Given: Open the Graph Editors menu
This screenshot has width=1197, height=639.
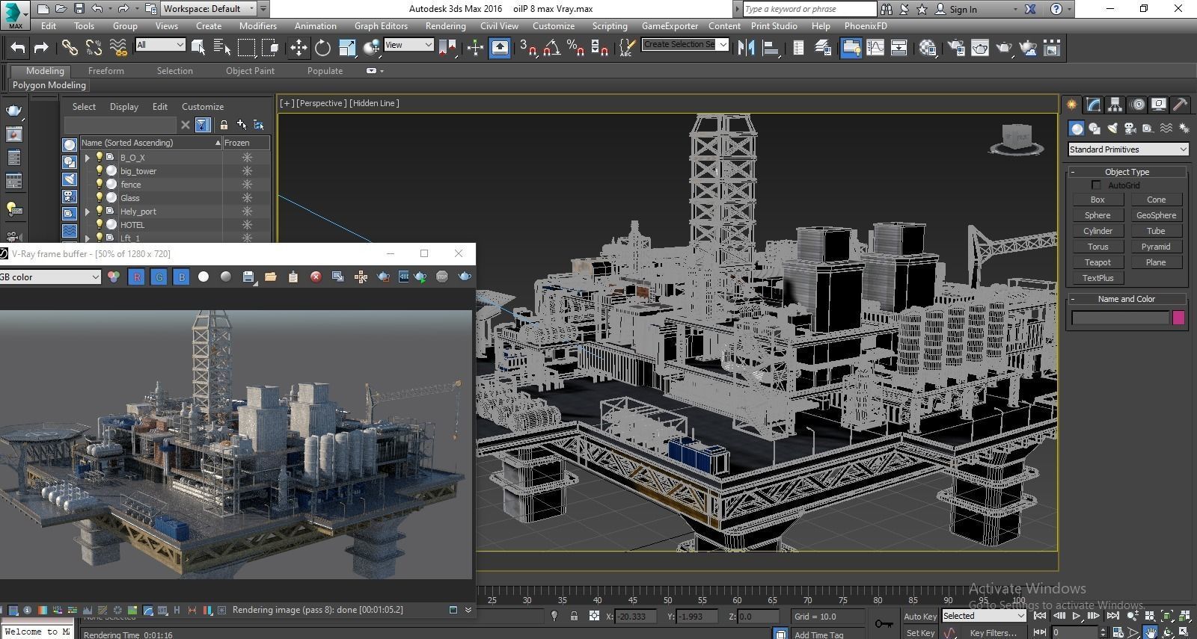Looking at the screenshot, I should tap(381, 25).
